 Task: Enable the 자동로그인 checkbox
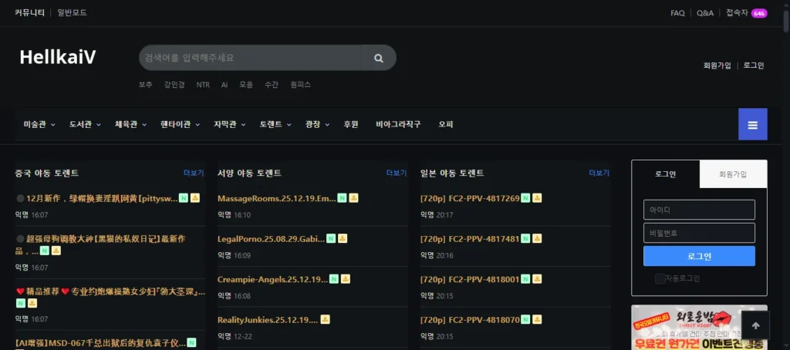click(x=660, y=278)
